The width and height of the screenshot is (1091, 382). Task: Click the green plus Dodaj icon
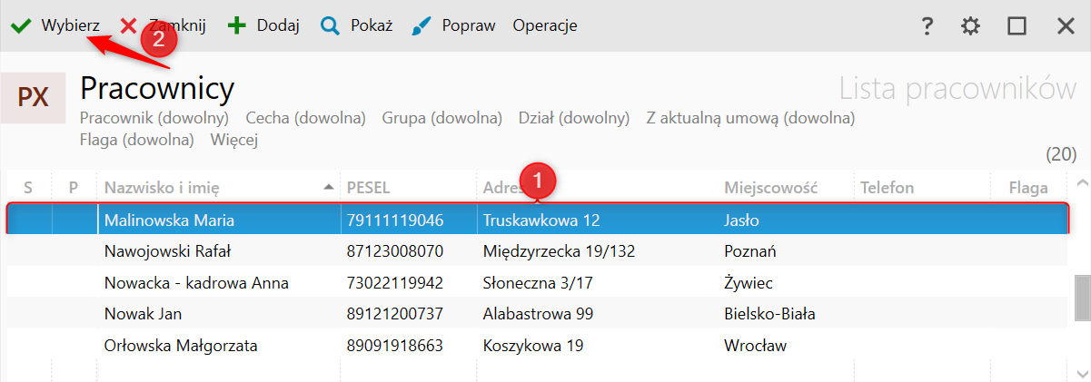pos(236,26)
